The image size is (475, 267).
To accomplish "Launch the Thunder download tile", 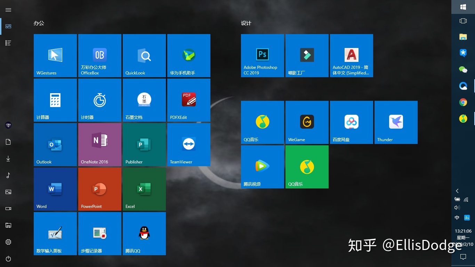I will coord(396,122).
